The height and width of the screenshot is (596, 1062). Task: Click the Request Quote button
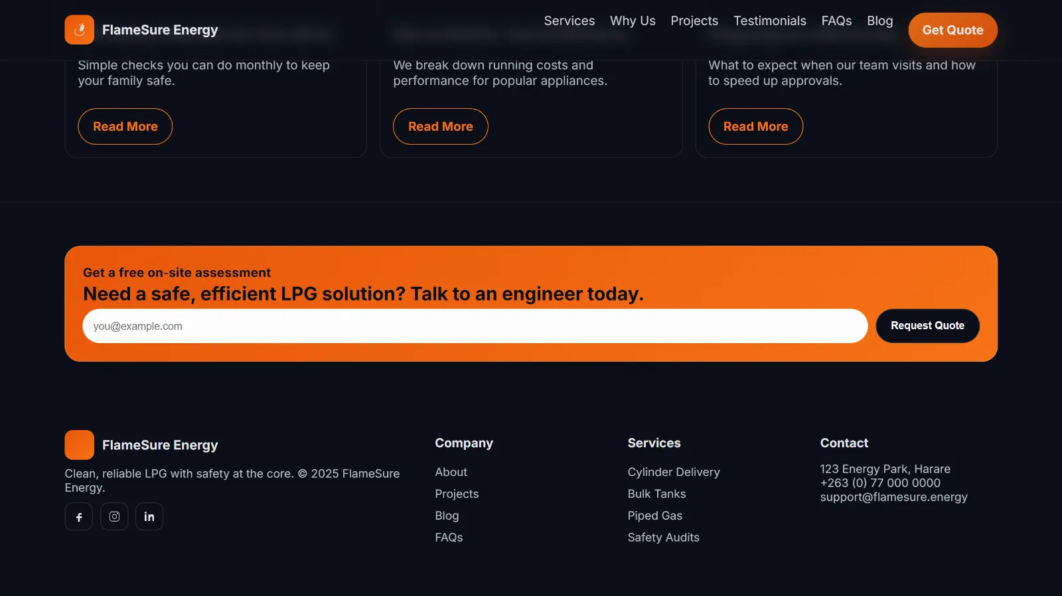click(927, 326)
